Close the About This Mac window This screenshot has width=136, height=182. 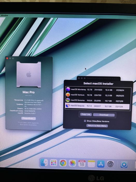coord(7,58)
